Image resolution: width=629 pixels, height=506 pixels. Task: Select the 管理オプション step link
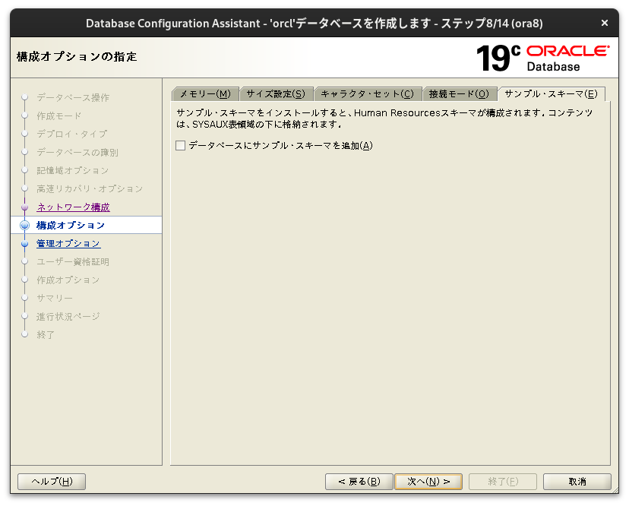point(68,243)
